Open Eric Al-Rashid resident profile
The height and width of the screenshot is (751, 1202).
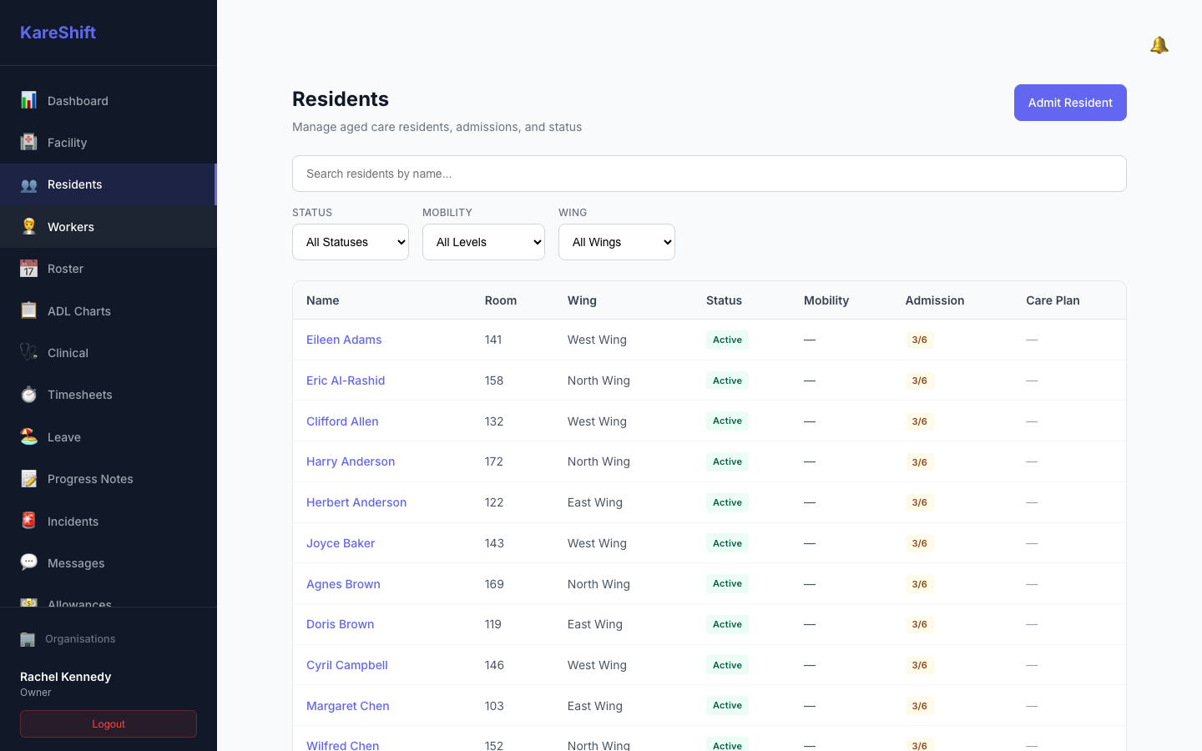[346, 381]
